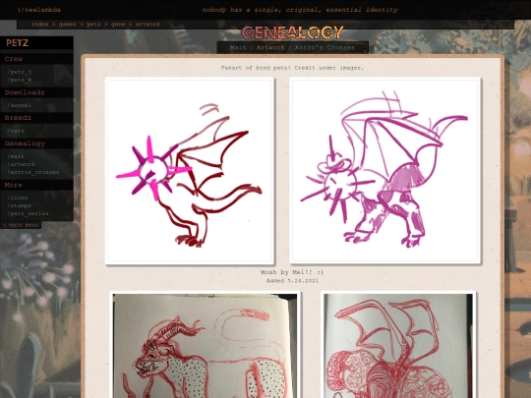Open the Astro's Crosses tab

(324, 47)
